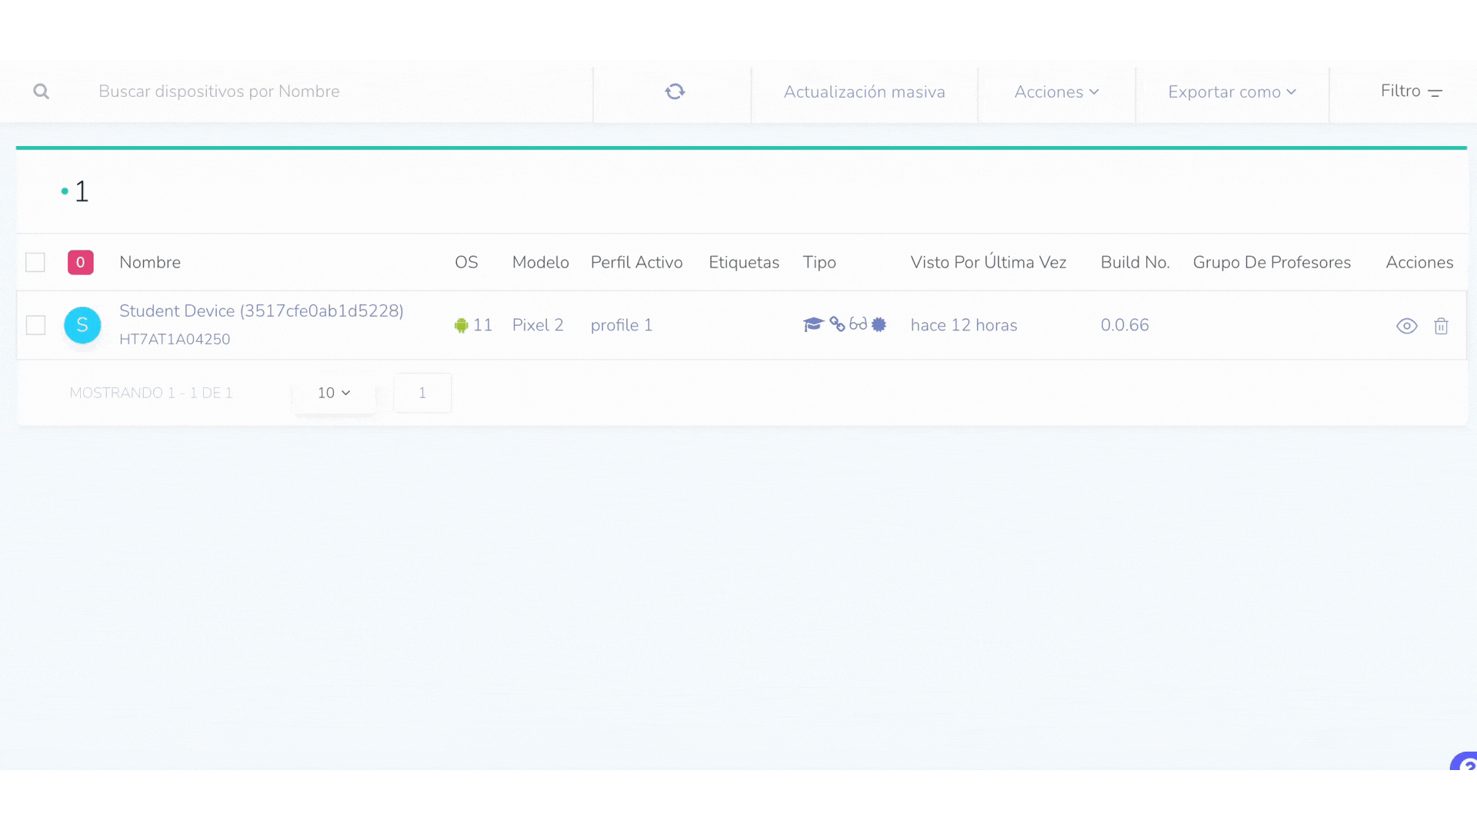Click the search magnifier icon
Viewport: 1477px width, 830px height.
(42, 91)
